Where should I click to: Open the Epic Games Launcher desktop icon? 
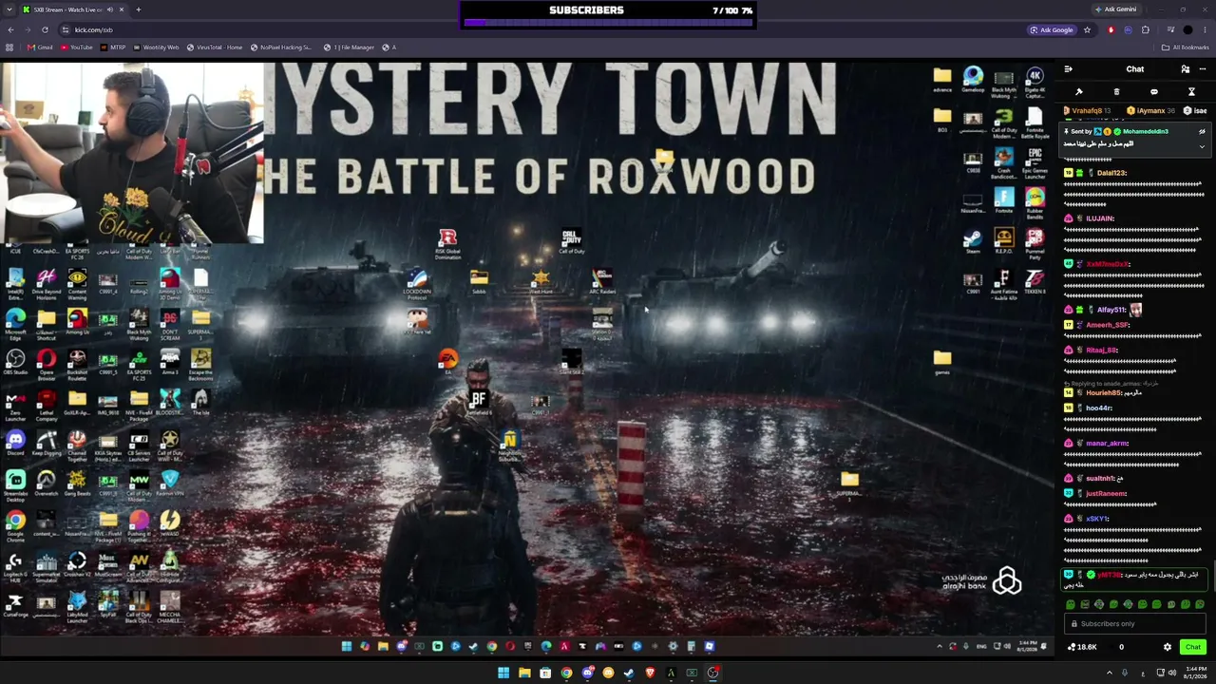(x=1035, y=162)
